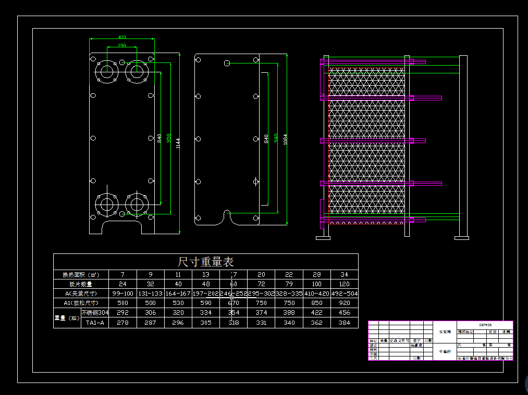The height and width of the screenshot is (395, 528).
Task: Select the 492-504 clamping size cell
Action: [345, 294]
